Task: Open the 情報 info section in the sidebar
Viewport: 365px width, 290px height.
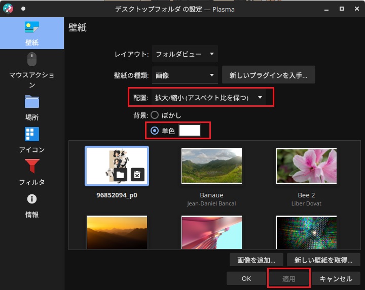Action: [x=32, y=205]
